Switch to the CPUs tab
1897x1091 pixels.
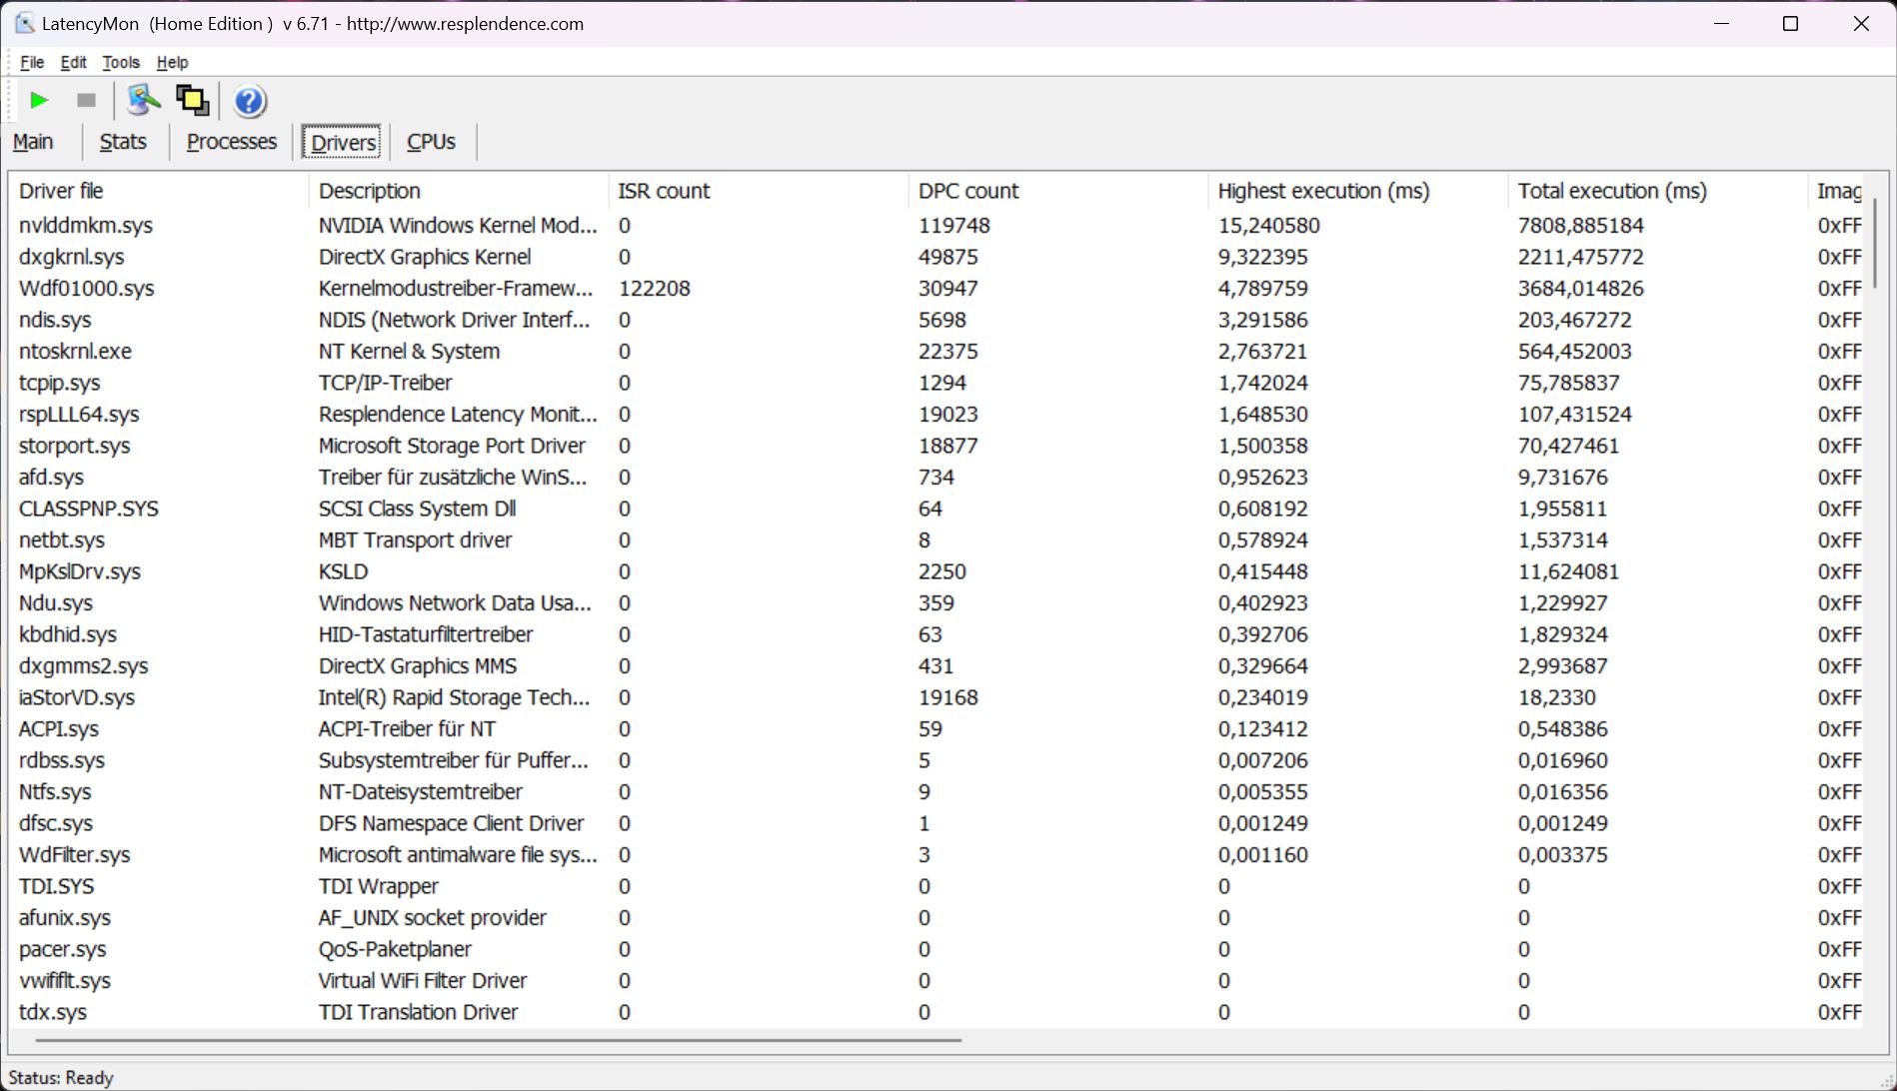431,142
